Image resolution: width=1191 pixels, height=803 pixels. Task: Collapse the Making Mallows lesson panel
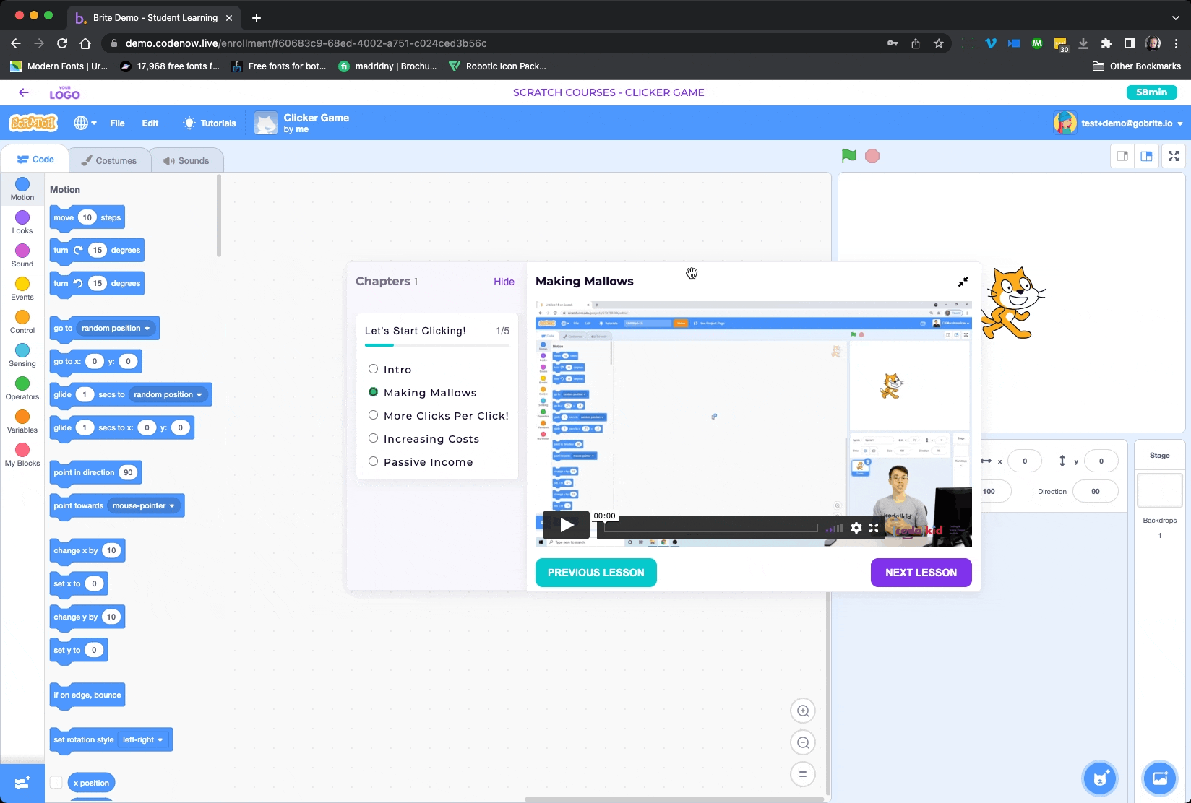pos(963,282)
